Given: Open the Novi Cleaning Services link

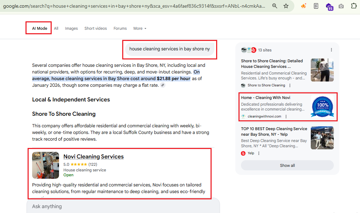Looking at the screenshot, I should (94, 157).
